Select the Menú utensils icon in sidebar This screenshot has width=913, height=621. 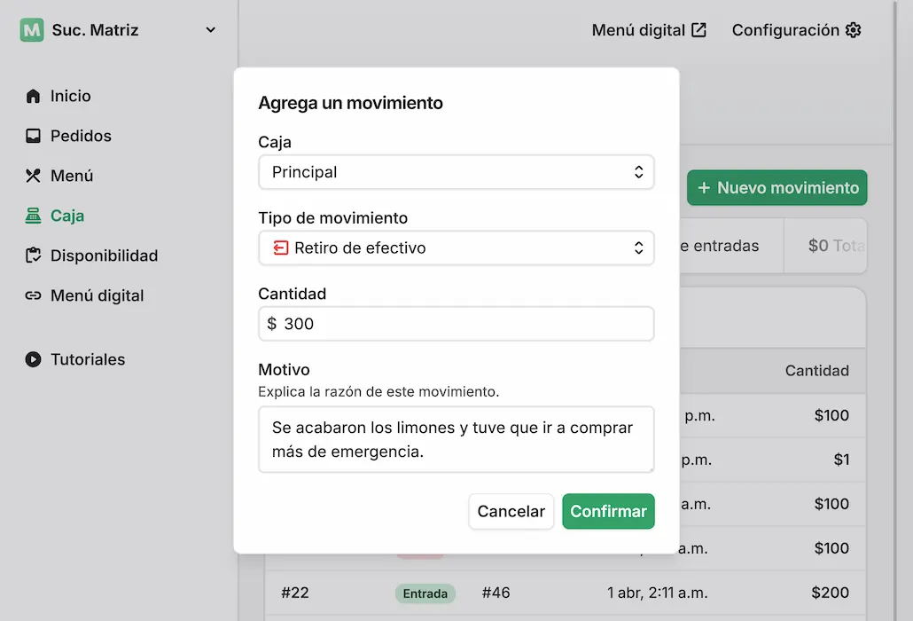[33, 176]
